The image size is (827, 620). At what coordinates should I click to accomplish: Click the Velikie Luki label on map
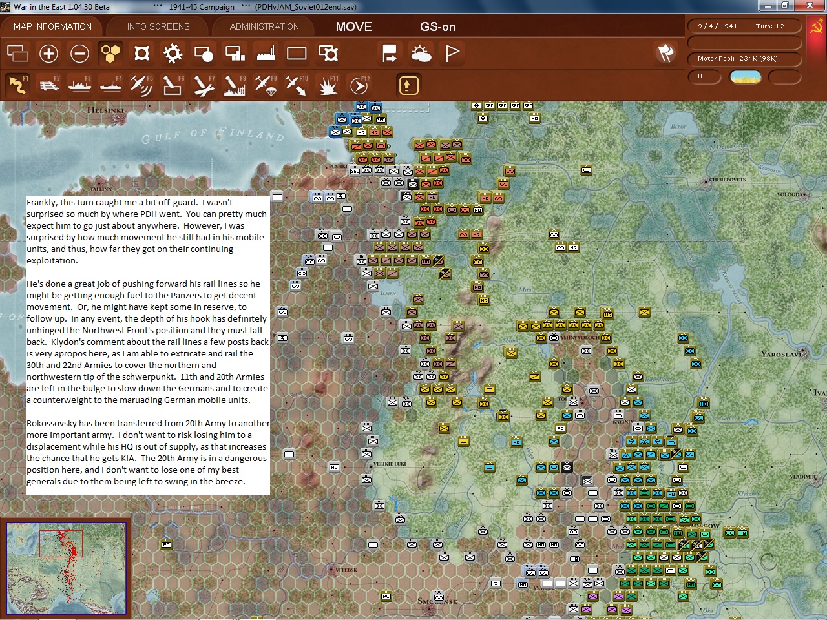pos(389,464)
